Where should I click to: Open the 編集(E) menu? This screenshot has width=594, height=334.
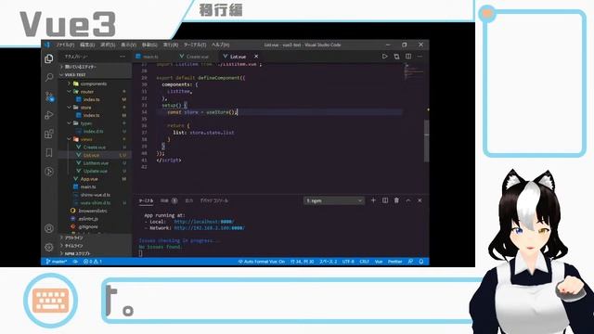(x=87, y=45)
